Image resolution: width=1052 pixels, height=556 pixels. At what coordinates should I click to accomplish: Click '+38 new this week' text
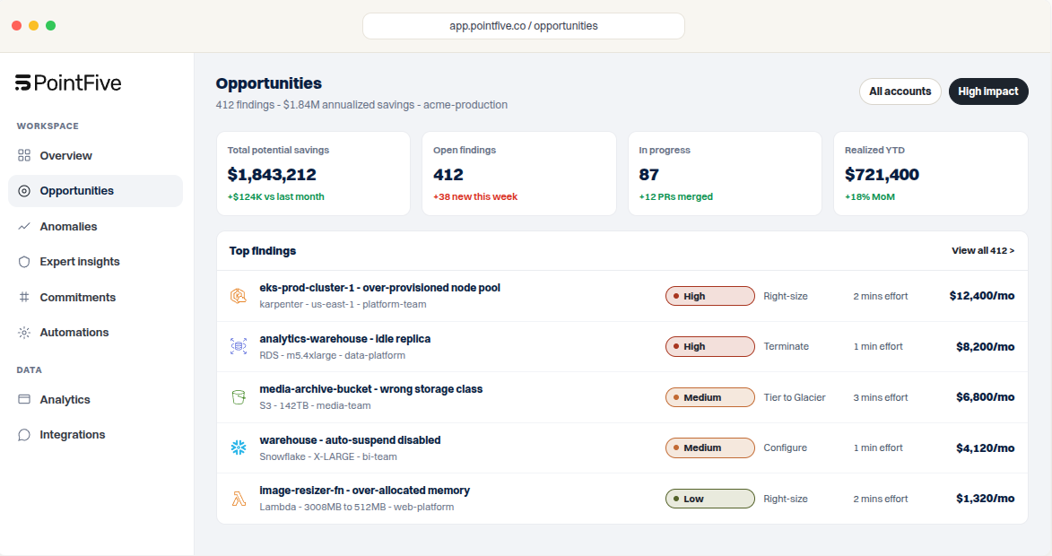click(x=475, y=196)
